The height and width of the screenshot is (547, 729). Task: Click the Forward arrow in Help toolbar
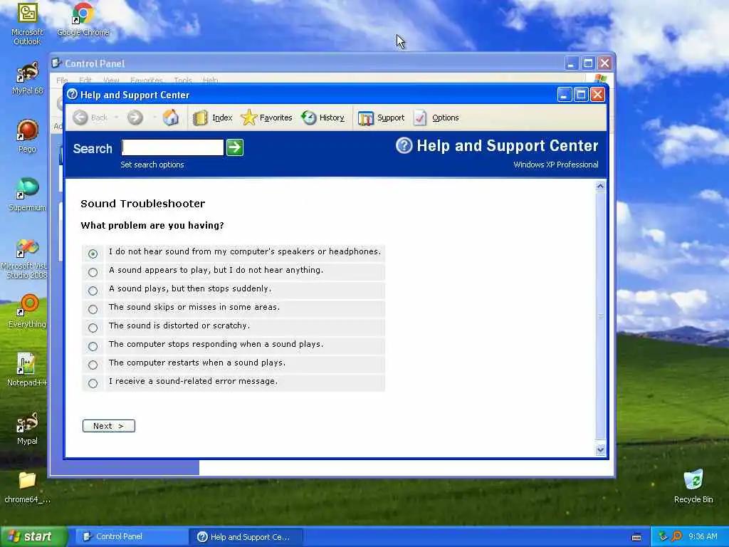135,118
